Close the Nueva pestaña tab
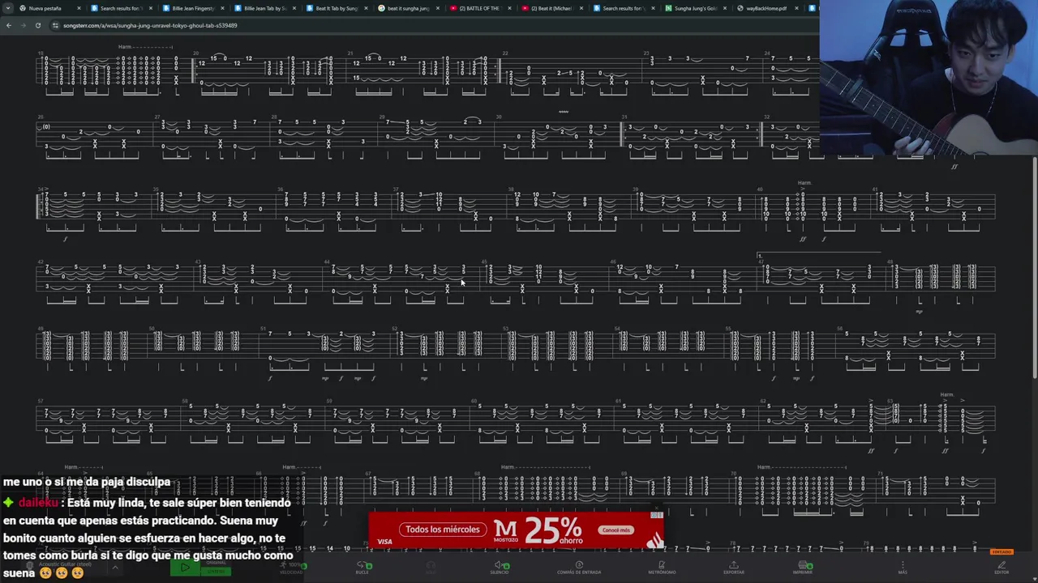 pos(79,8)
